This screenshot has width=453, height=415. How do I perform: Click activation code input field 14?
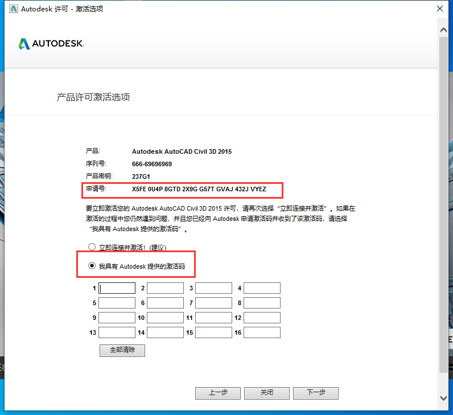point(165,332)
